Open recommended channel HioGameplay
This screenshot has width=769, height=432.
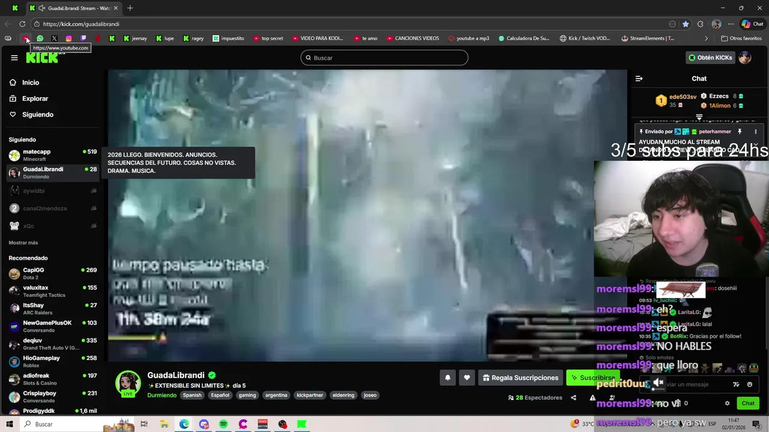click(53, 361)
